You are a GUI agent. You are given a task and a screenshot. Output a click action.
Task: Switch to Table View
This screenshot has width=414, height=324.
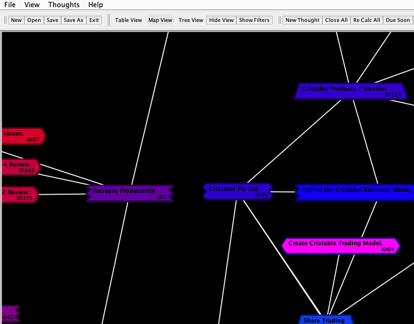[128, 20]
